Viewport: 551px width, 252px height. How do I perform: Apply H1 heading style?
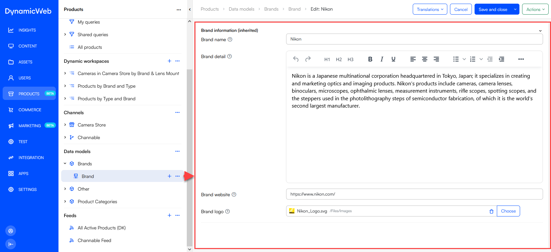[x=327, y=59]
